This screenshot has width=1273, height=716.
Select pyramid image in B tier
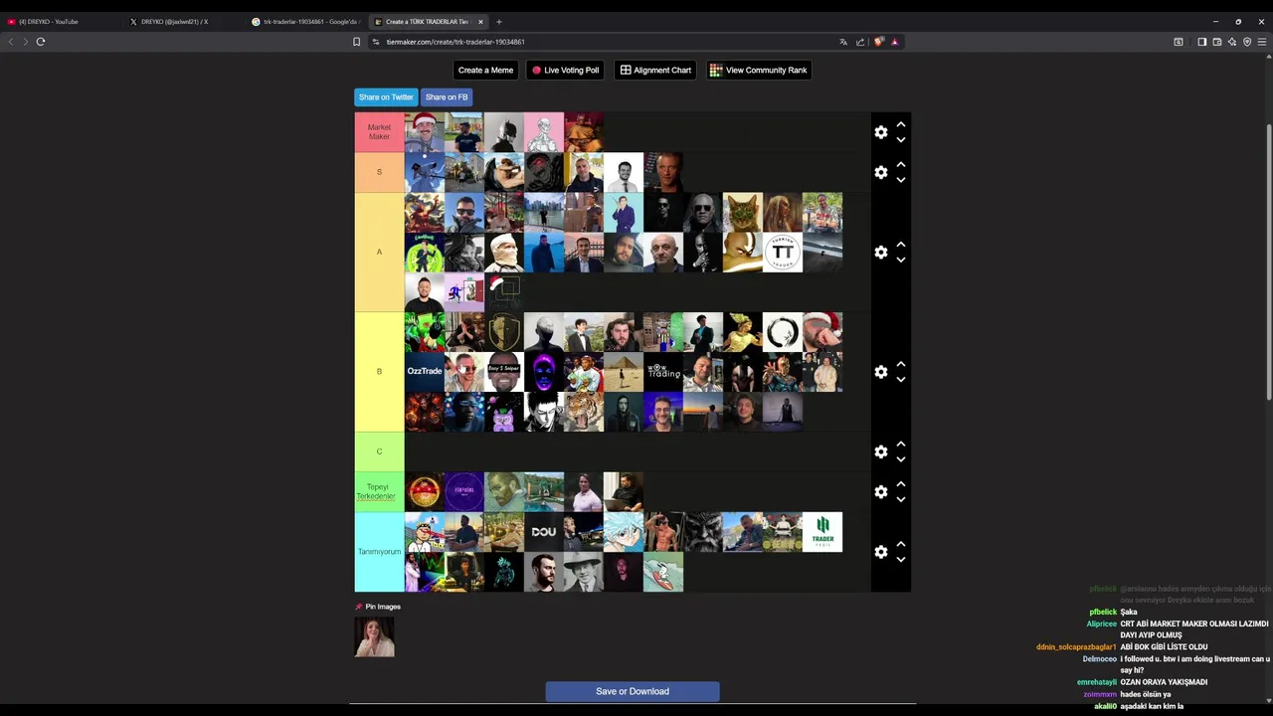pos(624,372)
